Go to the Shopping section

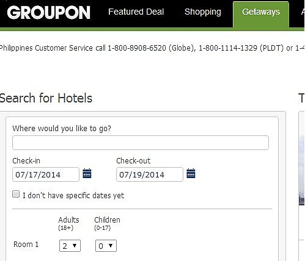[x=203, y=12]
